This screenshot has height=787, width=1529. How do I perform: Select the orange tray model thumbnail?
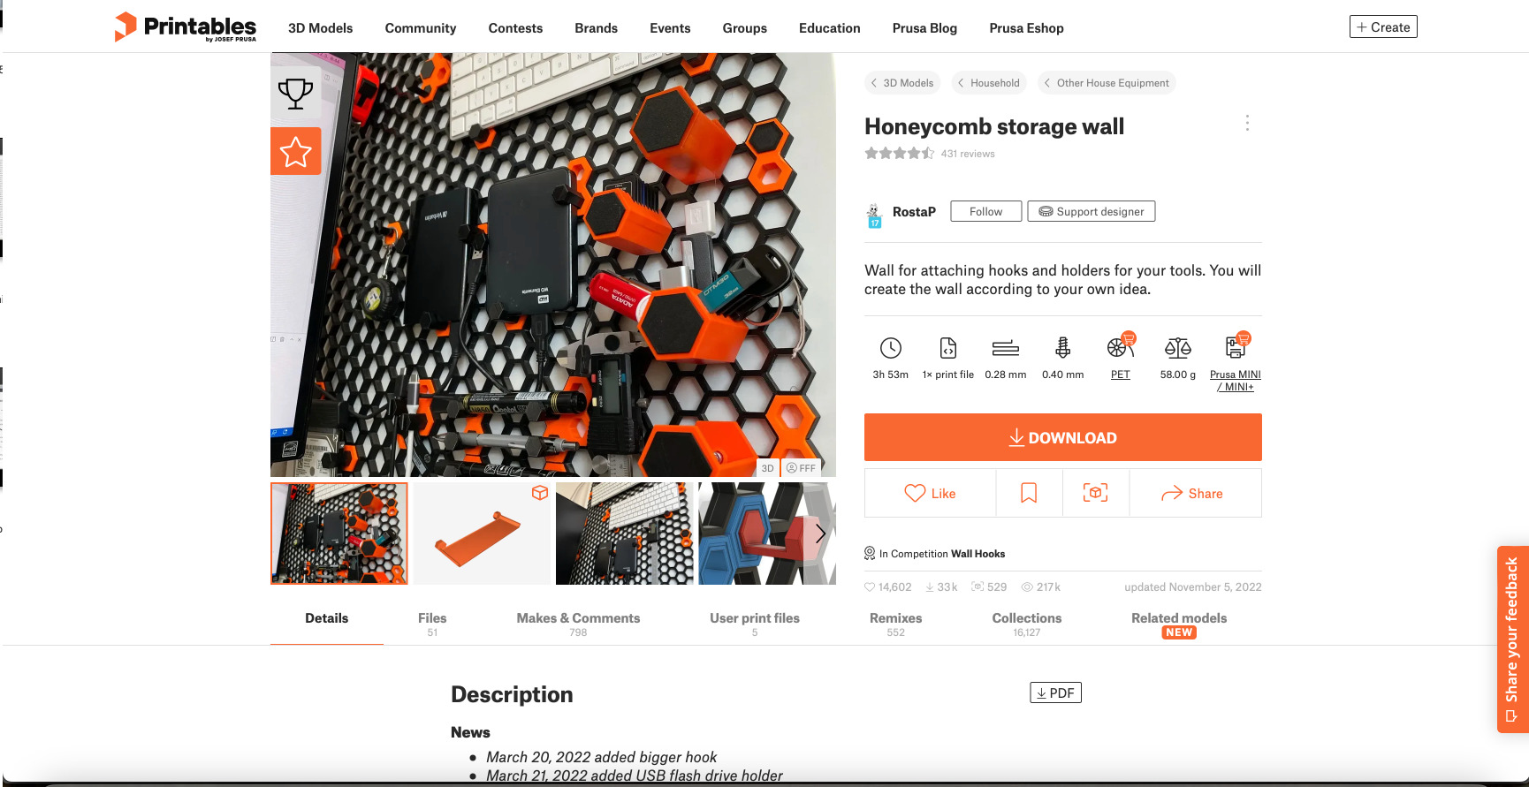tap(482, 533)
